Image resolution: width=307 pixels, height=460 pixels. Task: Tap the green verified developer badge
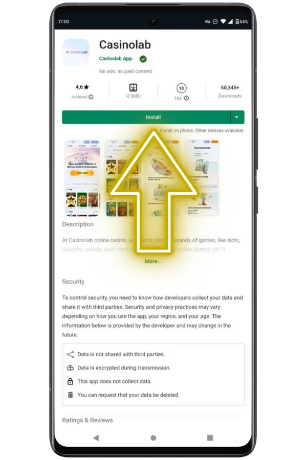pos(143,59)
